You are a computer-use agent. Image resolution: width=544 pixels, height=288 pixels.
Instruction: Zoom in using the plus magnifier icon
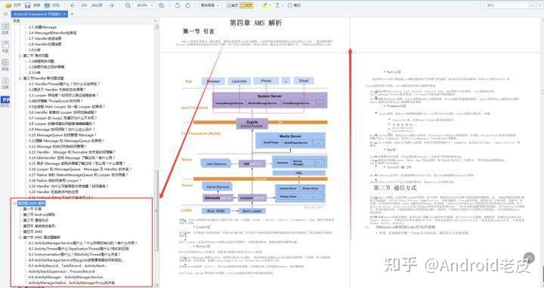click(162, 5)
